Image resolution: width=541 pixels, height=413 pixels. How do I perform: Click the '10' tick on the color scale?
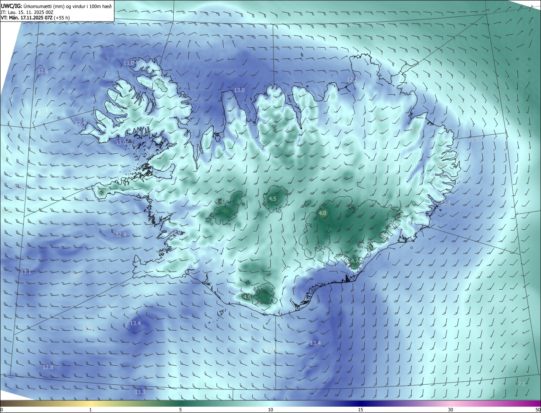point(270,410)
